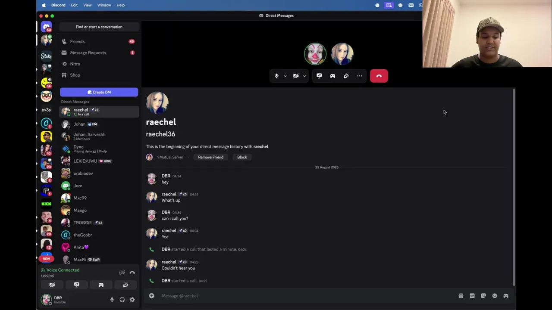
Task: Open arubiodev direct message
Action: (x=99, y=174)
